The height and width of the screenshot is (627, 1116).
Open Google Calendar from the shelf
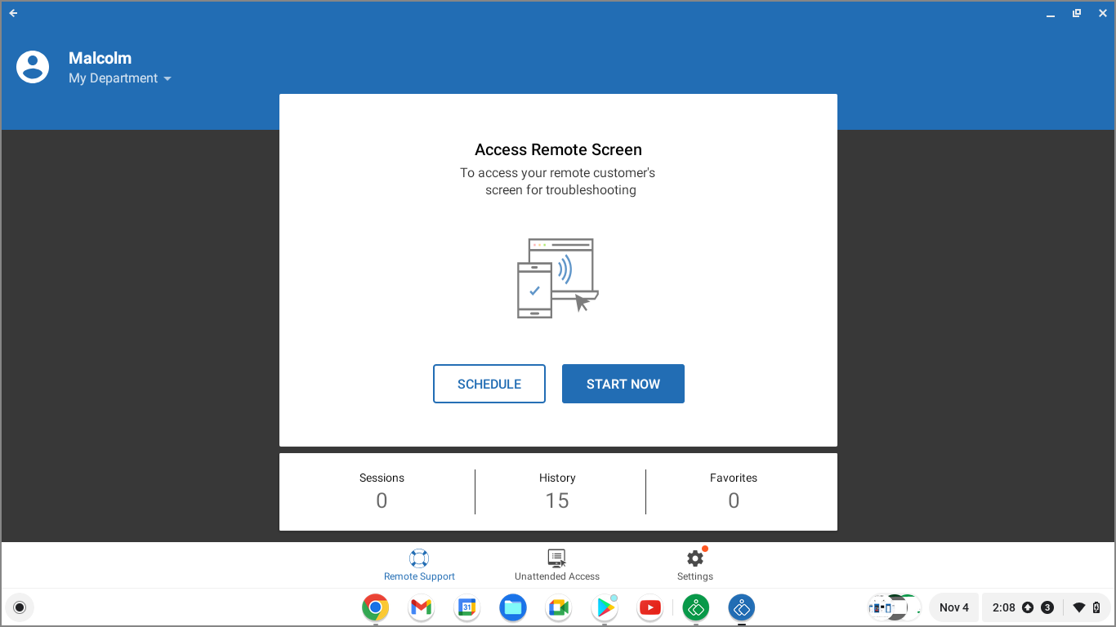click(466, 607)
